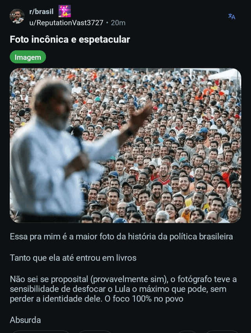Tap the share pill at bottom right
The image size is (251, 333).
pyautogui.click(x=222, y=332)
